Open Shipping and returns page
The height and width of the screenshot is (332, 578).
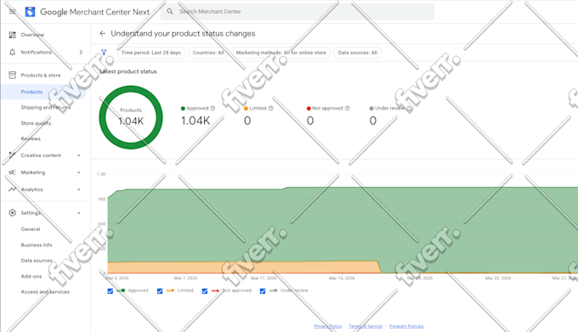(x=46, y=108)
